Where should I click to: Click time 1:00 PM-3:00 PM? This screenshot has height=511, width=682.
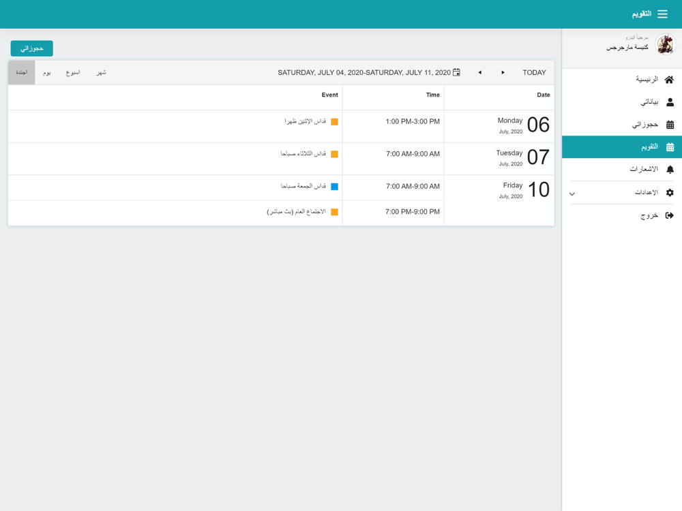pyautogui.click(x=413, y=122)
